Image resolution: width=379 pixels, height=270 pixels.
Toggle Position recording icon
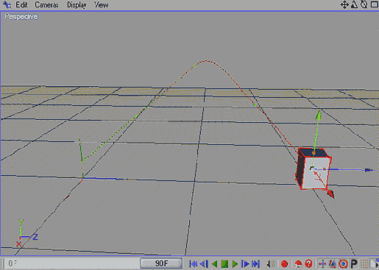[x=322, y=264]
